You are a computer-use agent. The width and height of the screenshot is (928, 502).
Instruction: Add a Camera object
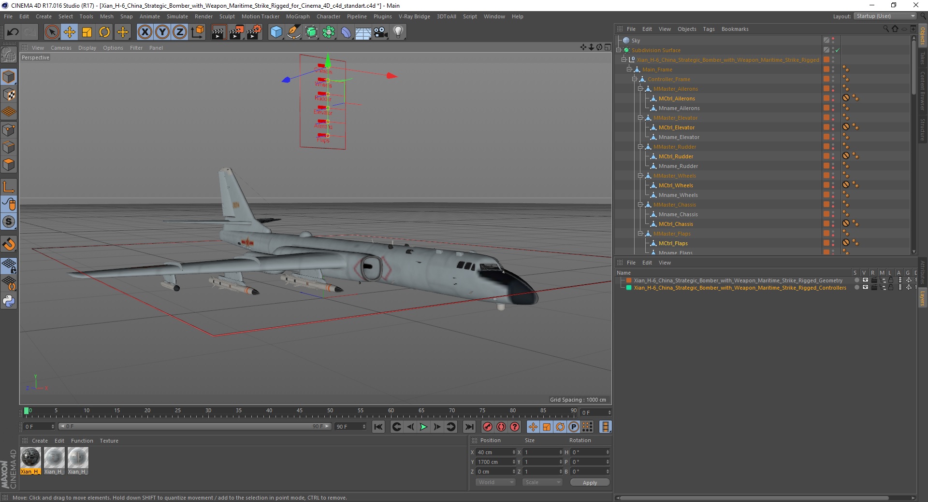point(380,32)
